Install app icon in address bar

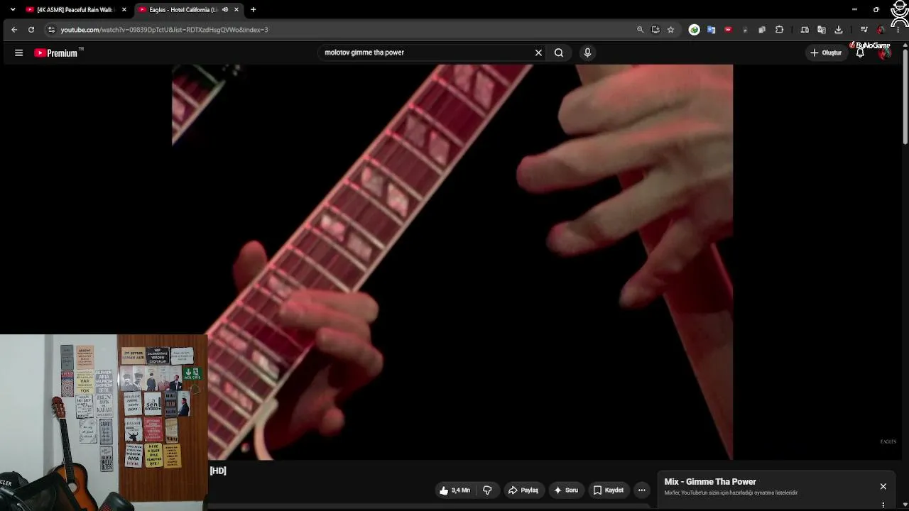(x=655, y=30)
